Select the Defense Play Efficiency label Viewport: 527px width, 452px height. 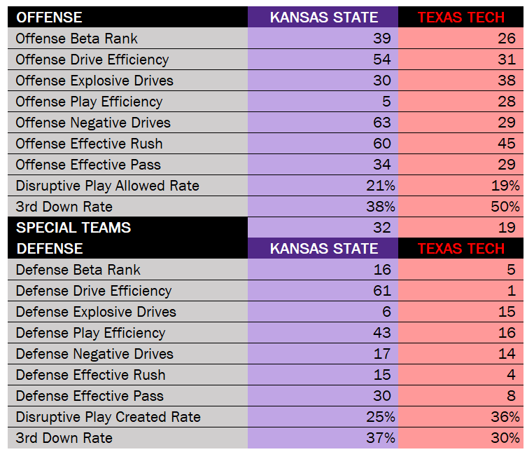coord(90,333)
